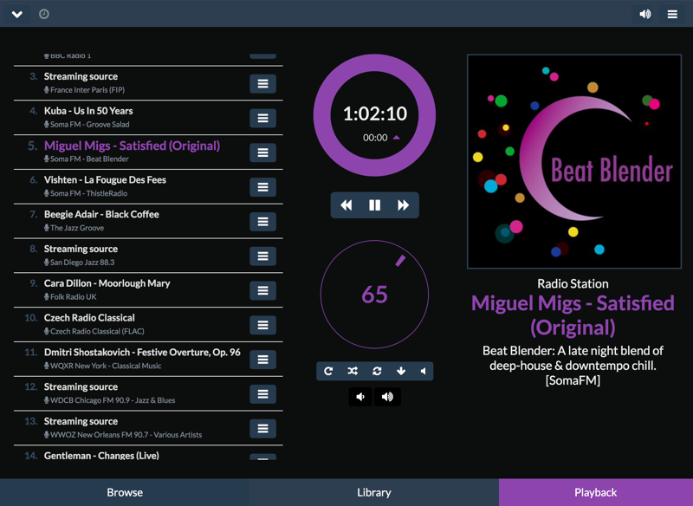Click 'WWOZ New Orleans FM 90.7 - Various Artists'

click(x=126, y=434)
